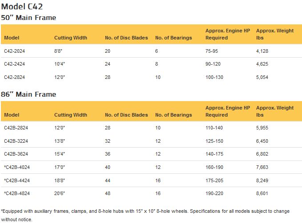302x223 pixels.
Task: Click the C42-2024 model cell
Action: click(x=14, y=51)
